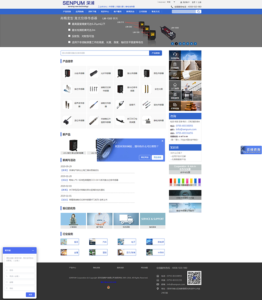Click 现在咨询 button in chat popup

(x=157, y=157)
